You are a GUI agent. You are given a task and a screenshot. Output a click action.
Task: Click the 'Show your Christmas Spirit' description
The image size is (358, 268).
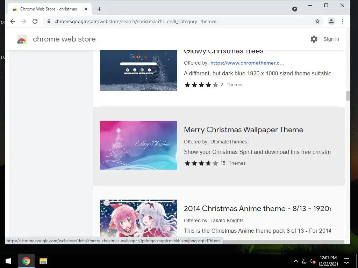(x=257, y=152)
